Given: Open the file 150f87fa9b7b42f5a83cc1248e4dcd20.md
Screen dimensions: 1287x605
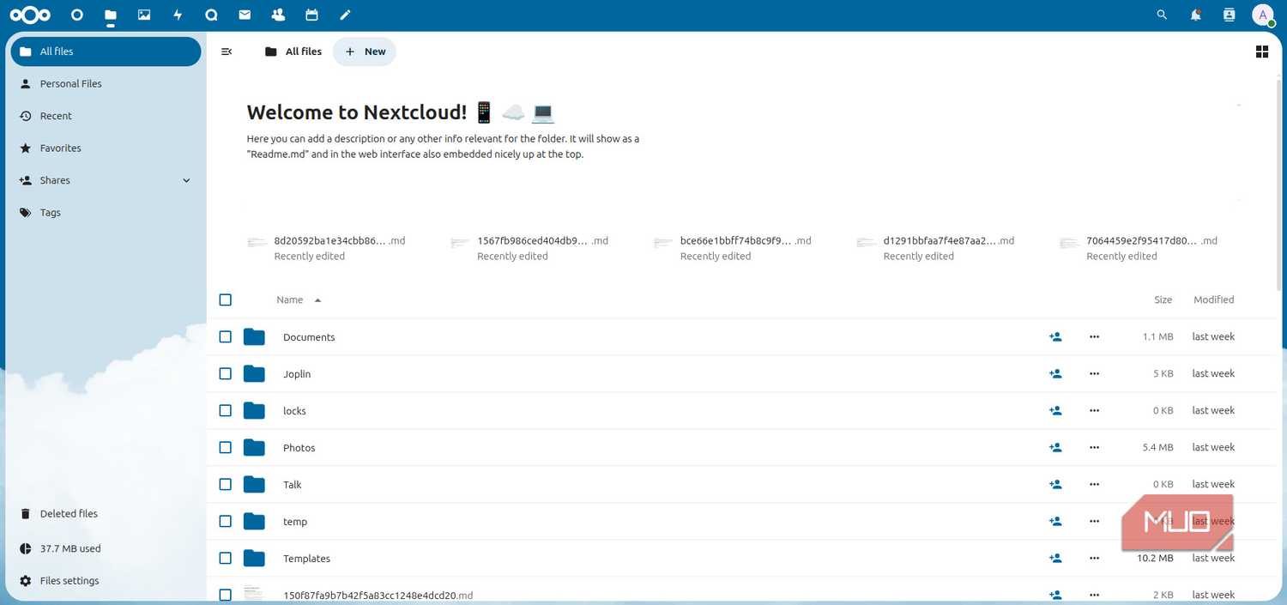Looking at the screenshot, I should point(378,595).
